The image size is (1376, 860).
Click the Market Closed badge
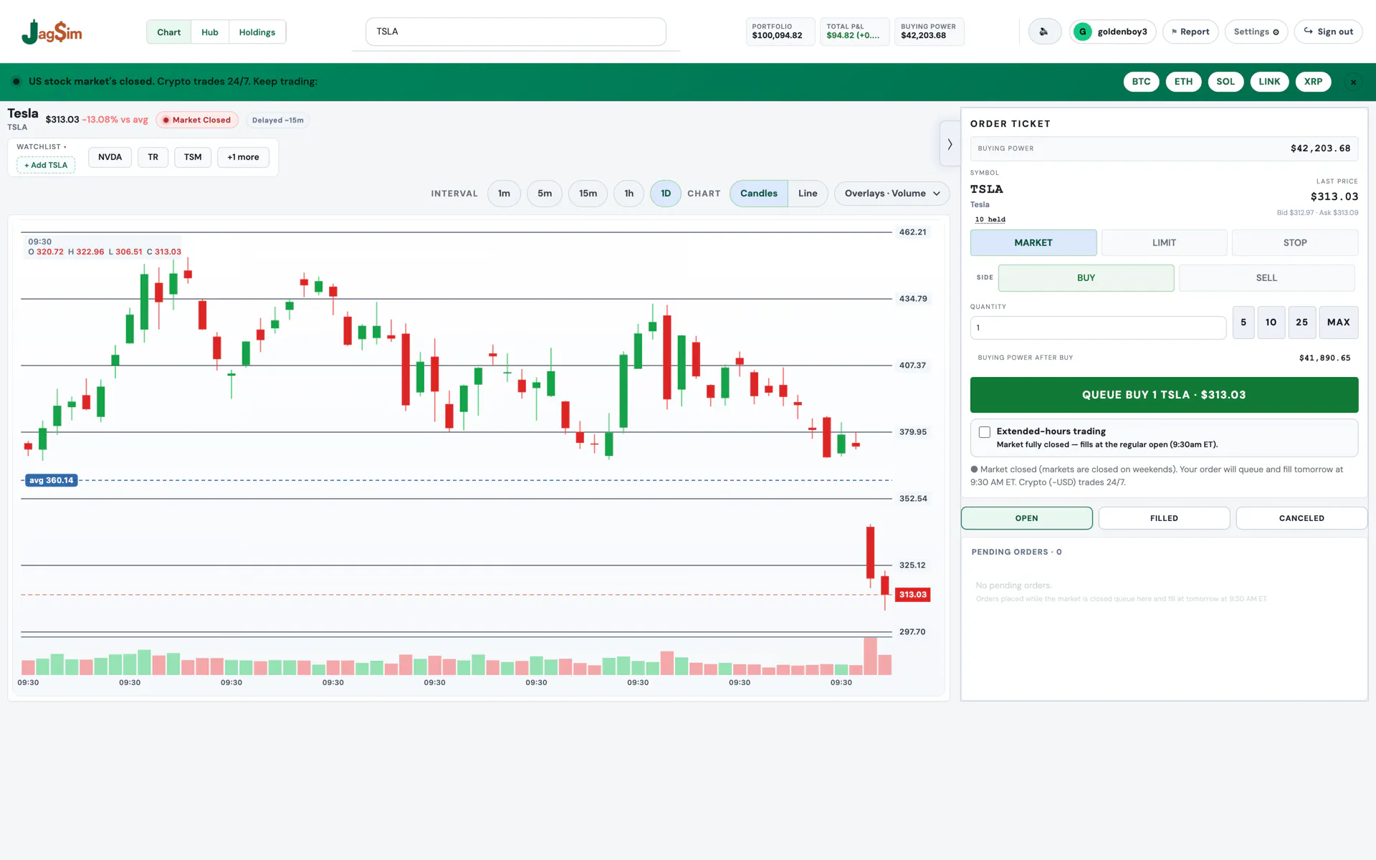(x=197, y=120)
